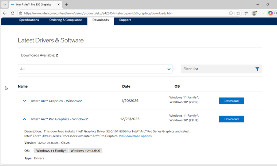
Task: Open the Copilot icon
Action: point(270,13)
